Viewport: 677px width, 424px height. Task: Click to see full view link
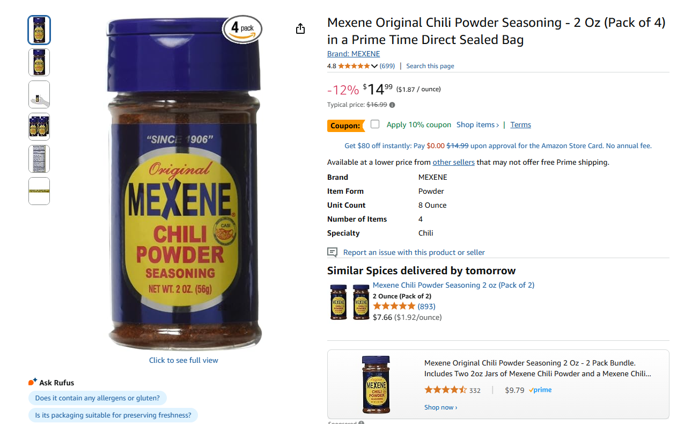(x=183, y=360)
